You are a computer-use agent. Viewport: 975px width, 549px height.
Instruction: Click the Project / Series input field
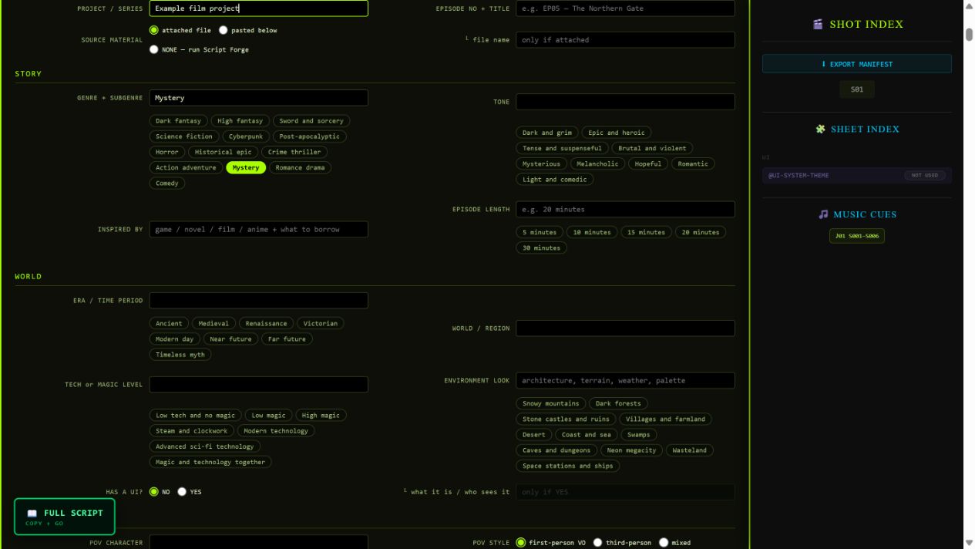point(258,8)
